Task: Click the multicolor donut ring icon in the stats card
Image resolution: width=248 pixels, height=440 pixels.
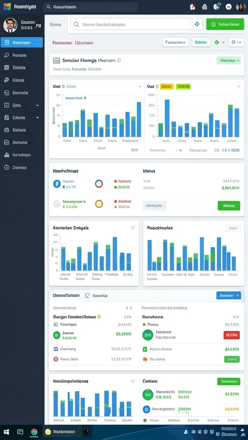Action: point(99,184)
